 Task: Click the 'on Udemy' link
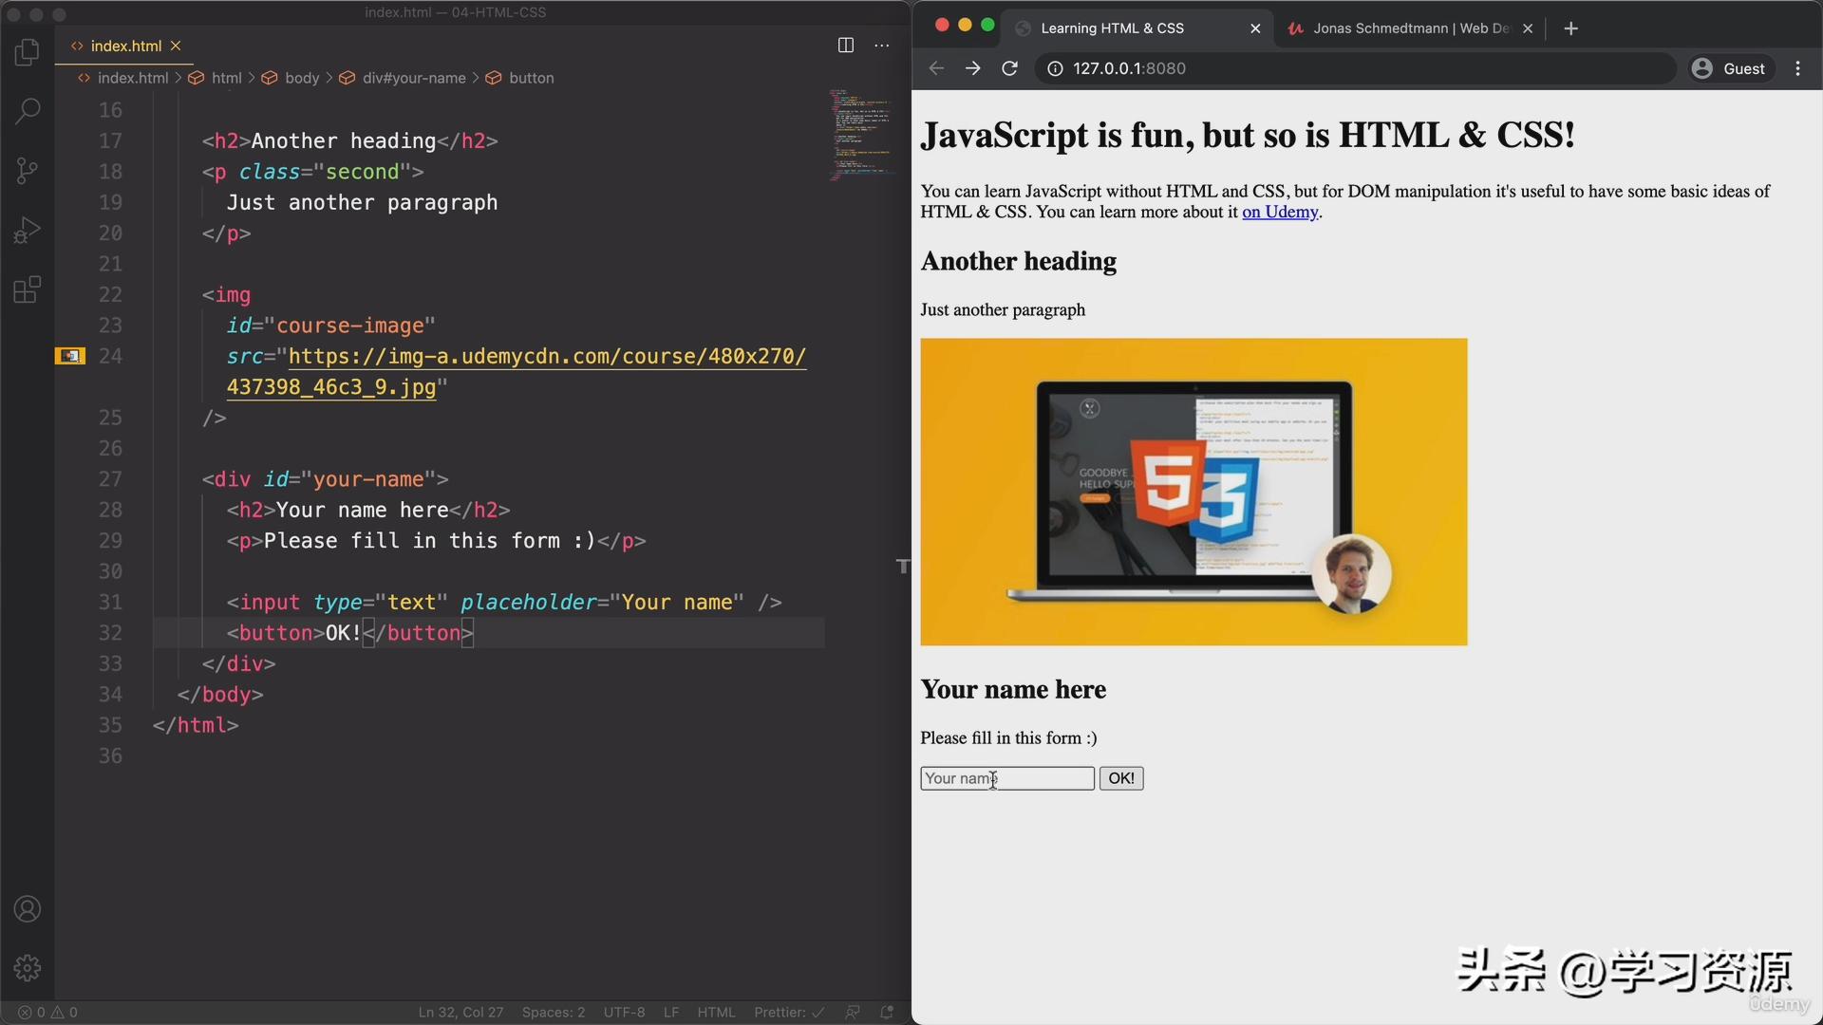(1280, 212)
